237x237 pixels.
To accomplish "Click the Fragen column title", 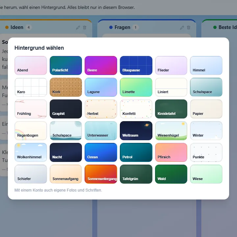I will click(122, 27).
